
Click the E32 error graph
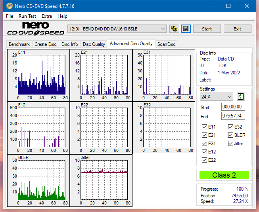pos(164,128)
